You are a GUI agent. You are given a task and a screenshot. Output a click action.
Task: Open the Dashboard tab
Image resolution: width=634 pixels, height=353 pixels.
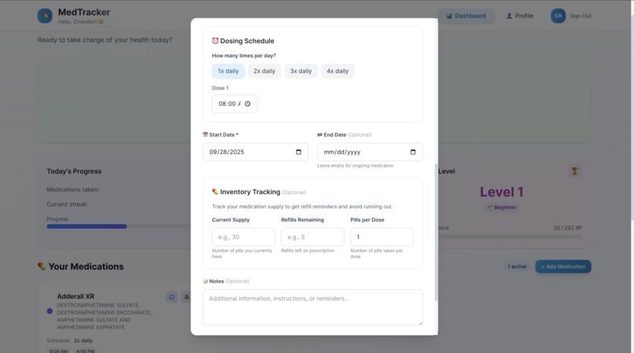(466, 17)
